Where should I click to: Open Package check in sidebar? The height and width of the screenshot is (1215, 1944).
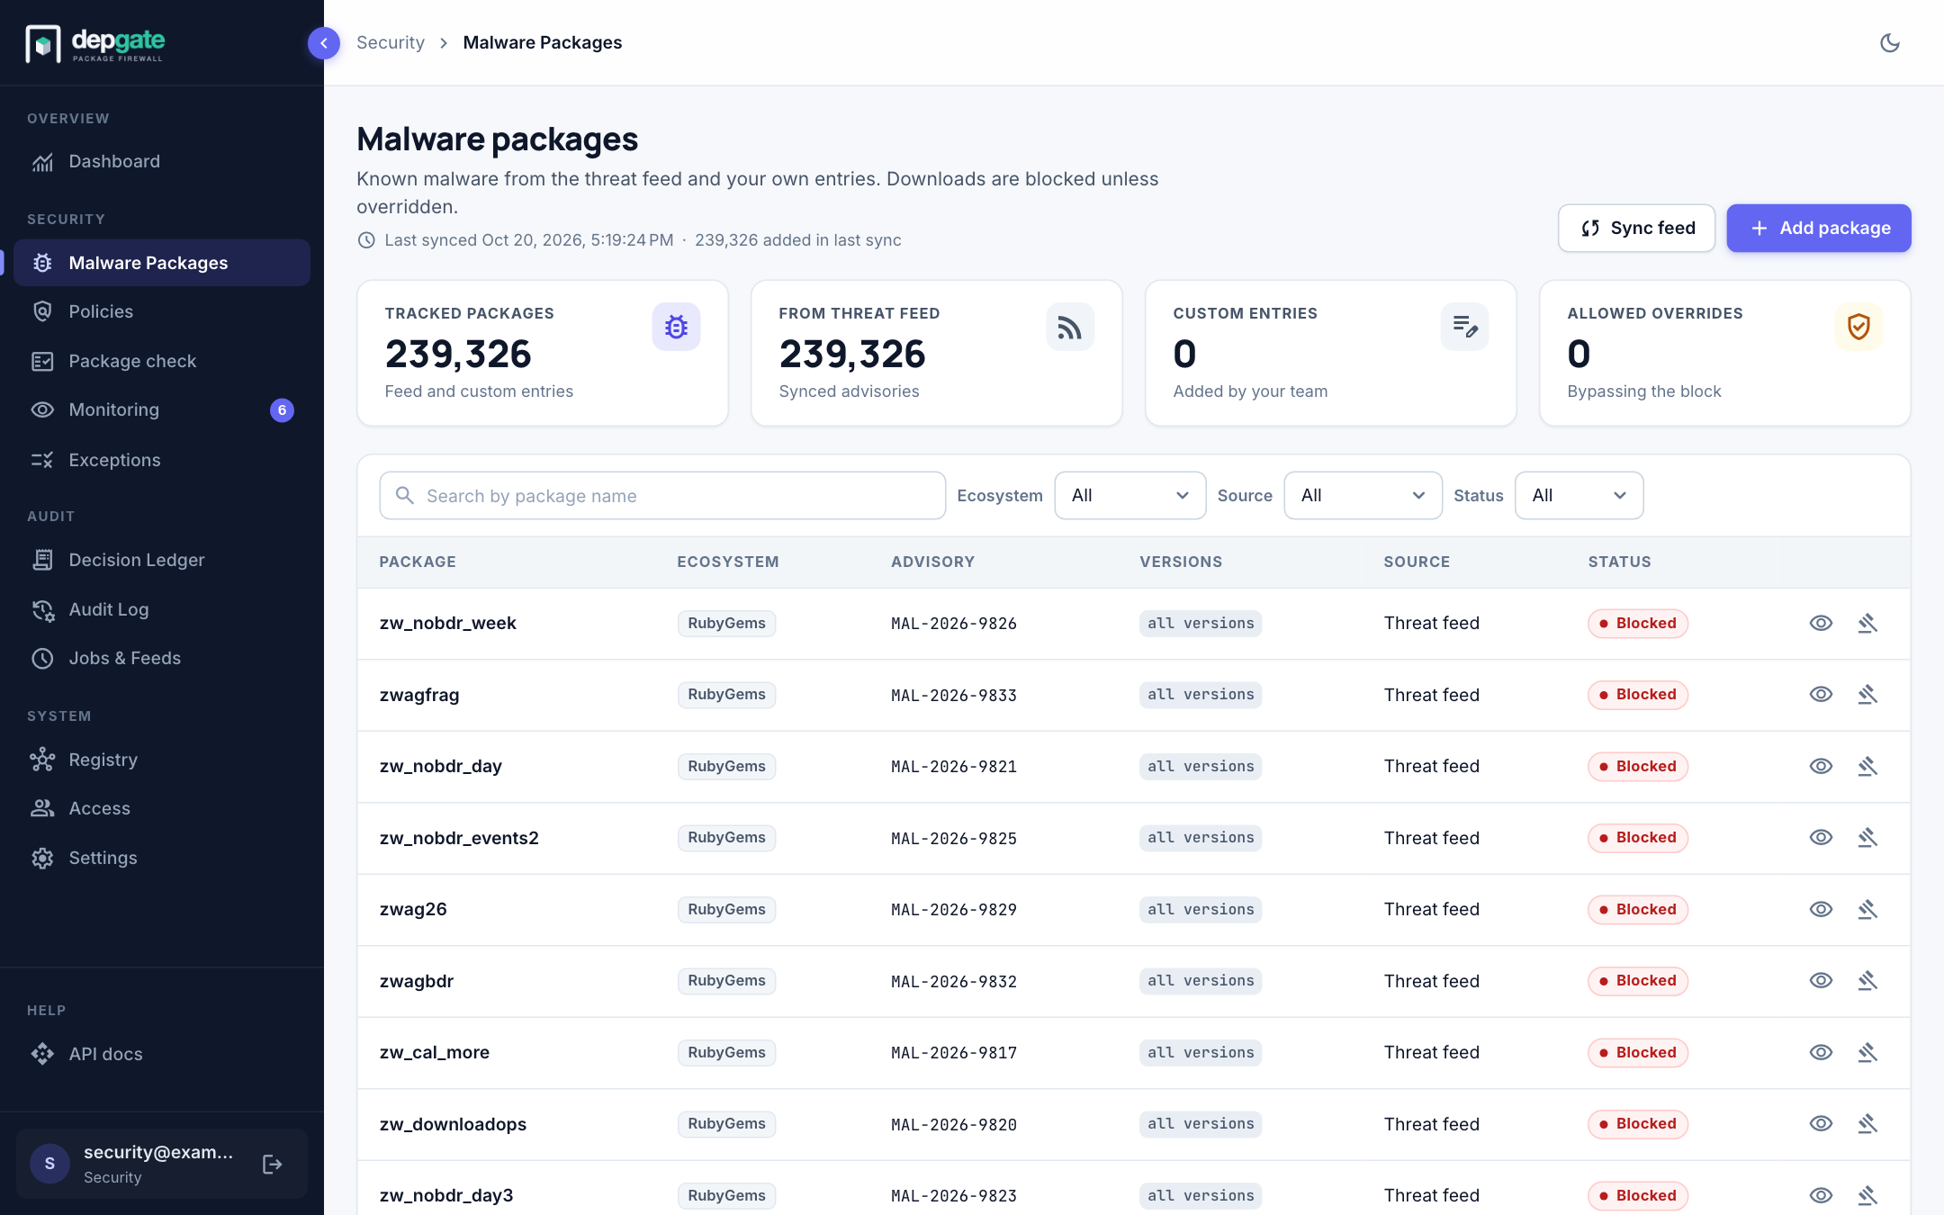tap(162, 361)
